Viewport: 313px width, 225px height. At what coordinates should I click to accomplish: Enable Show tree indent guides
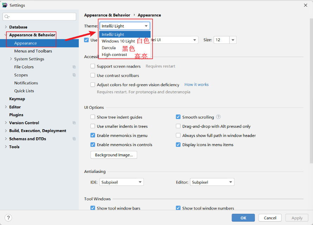tap(92, 117)
